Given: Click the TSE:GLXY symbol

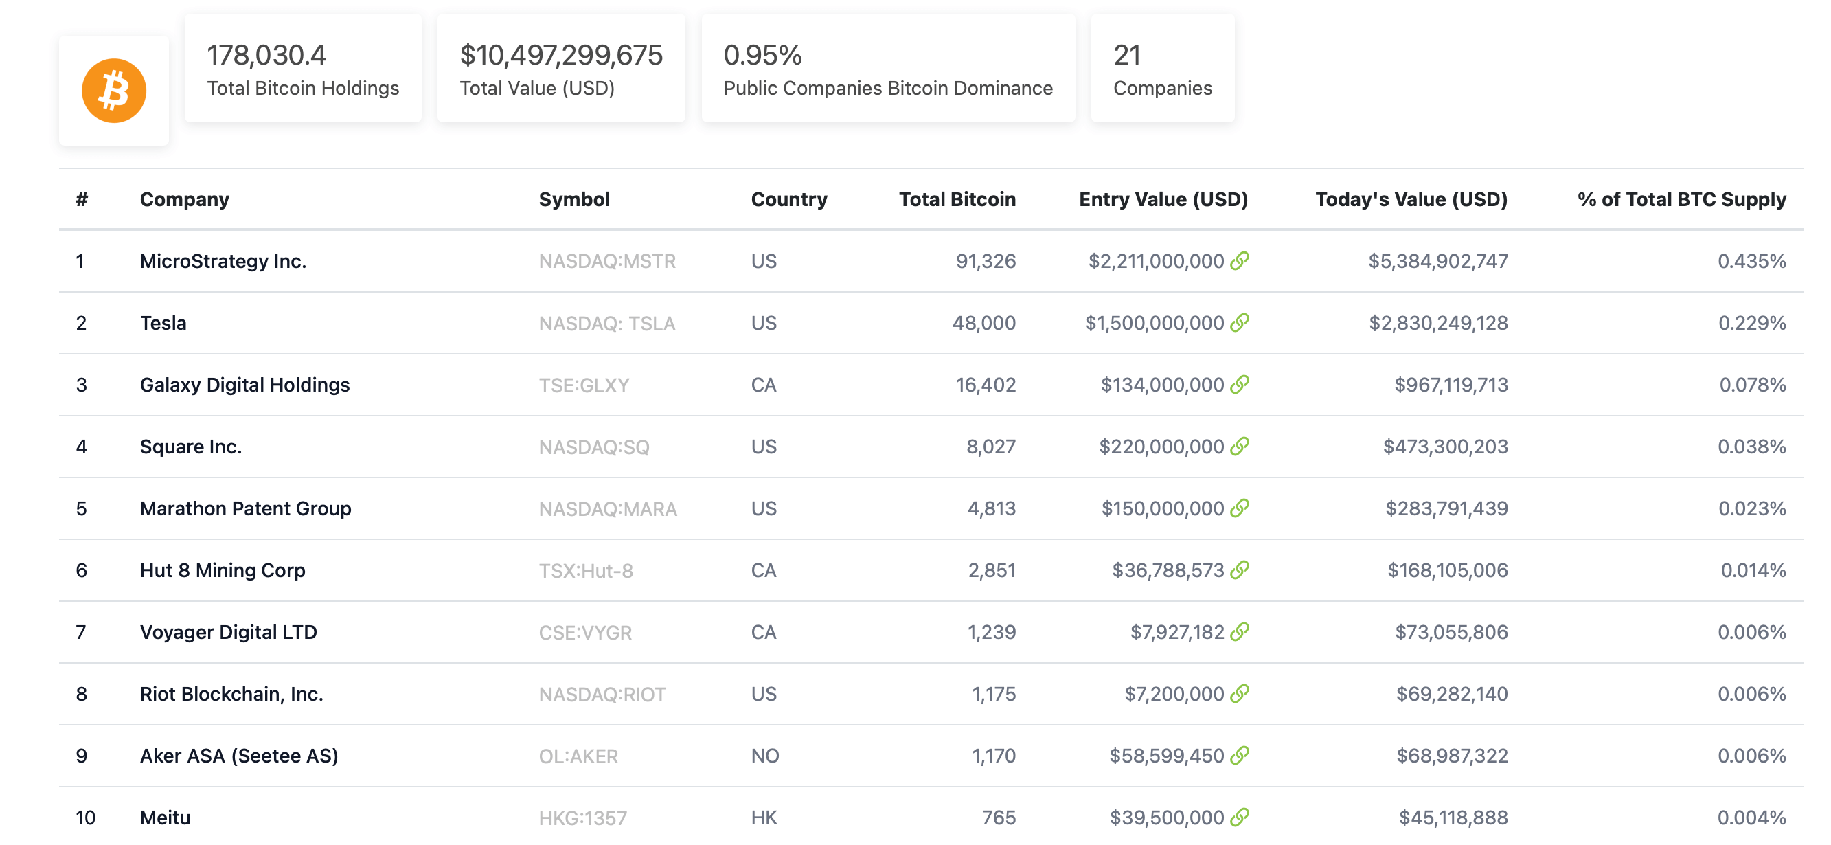Looking at the screenshot, I should point(584,385).
